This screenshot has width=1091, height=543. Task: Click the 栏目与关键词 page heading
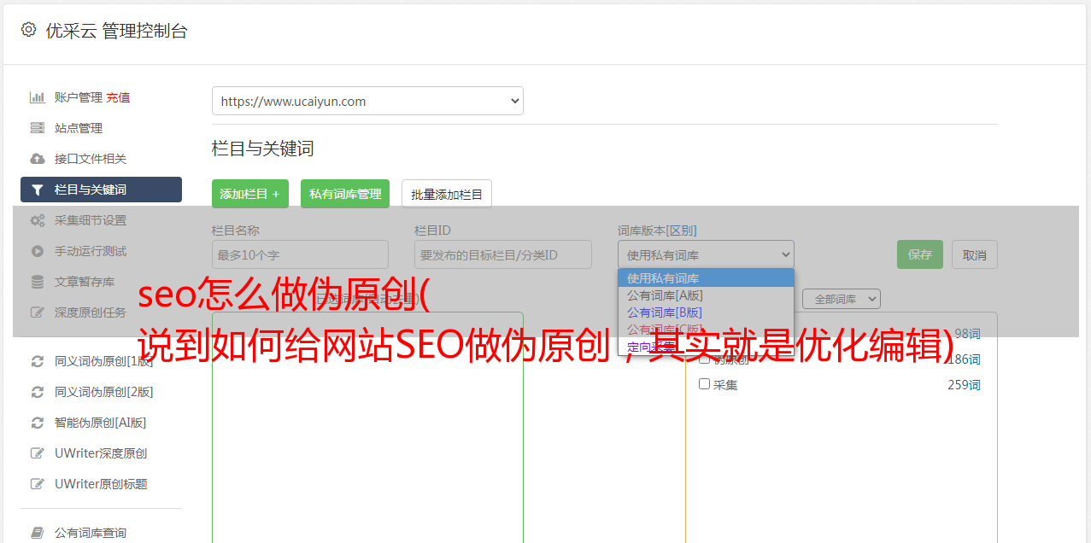coord(263,149)
